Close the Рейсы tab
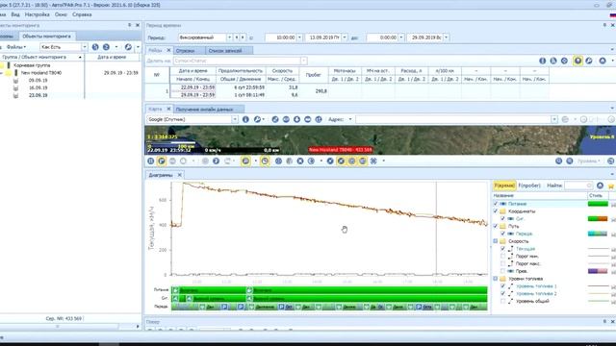 click(168, 50)
